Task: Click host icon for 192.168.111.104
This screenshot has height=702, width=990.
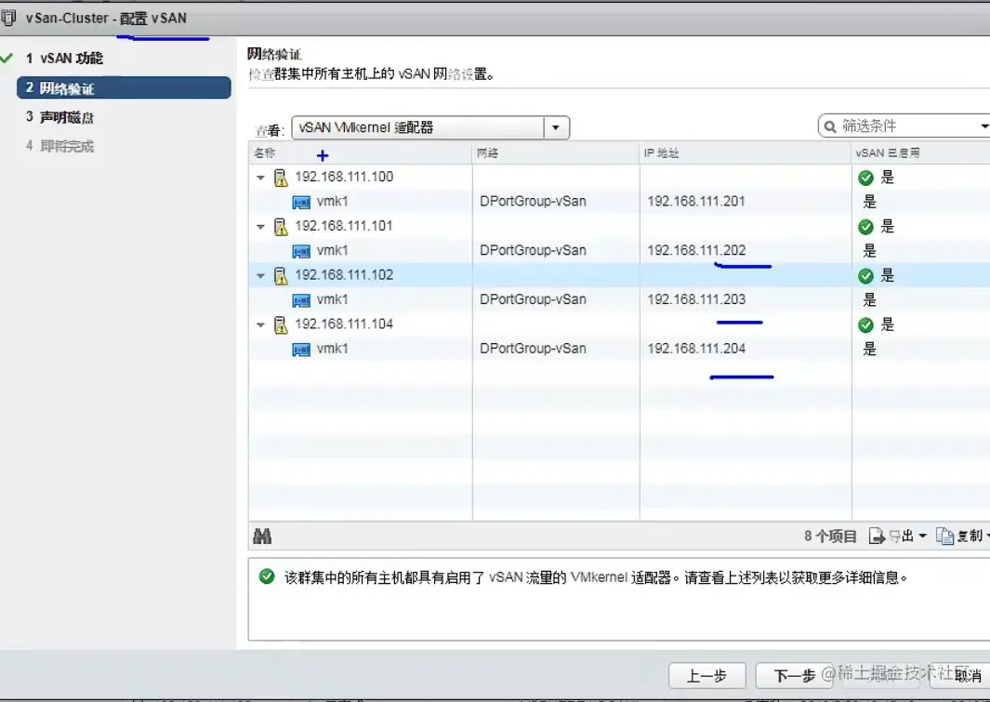Action: tap(281, 325)
